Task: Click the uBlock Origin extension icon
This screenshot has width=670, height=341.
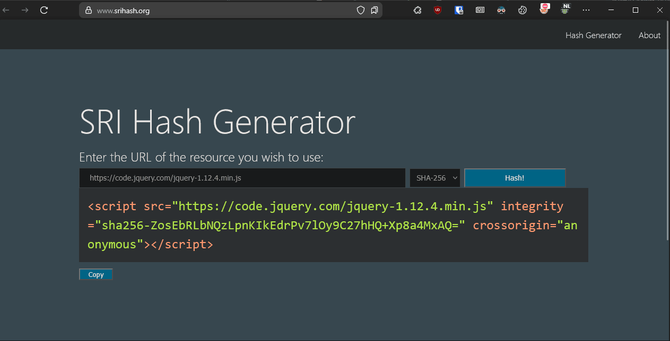Action: (438, 10)
